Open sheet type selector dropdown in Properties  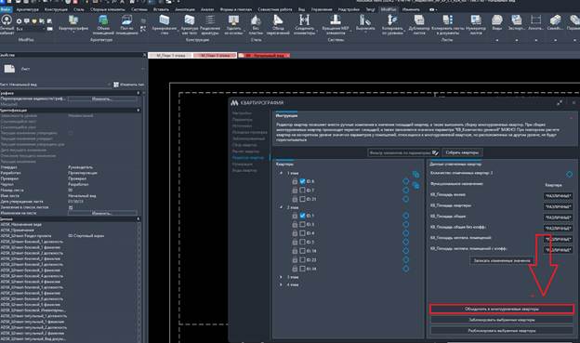pos(143,69)
